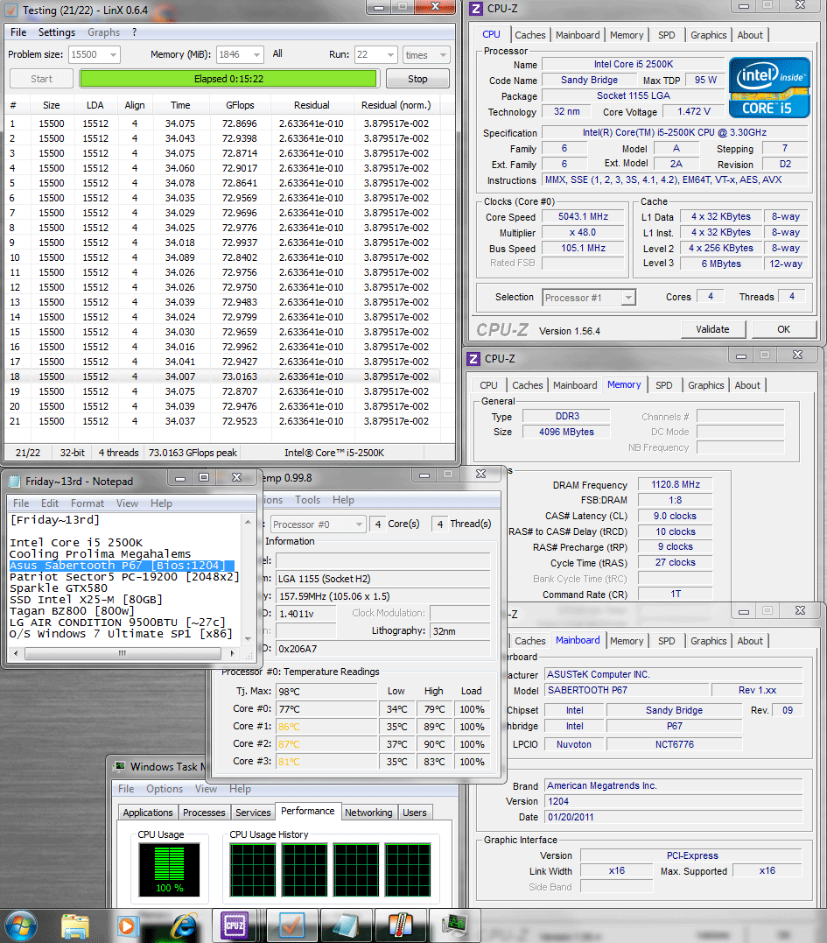Open Task Manager Options menu
The image size is (827, 943).
164,788
